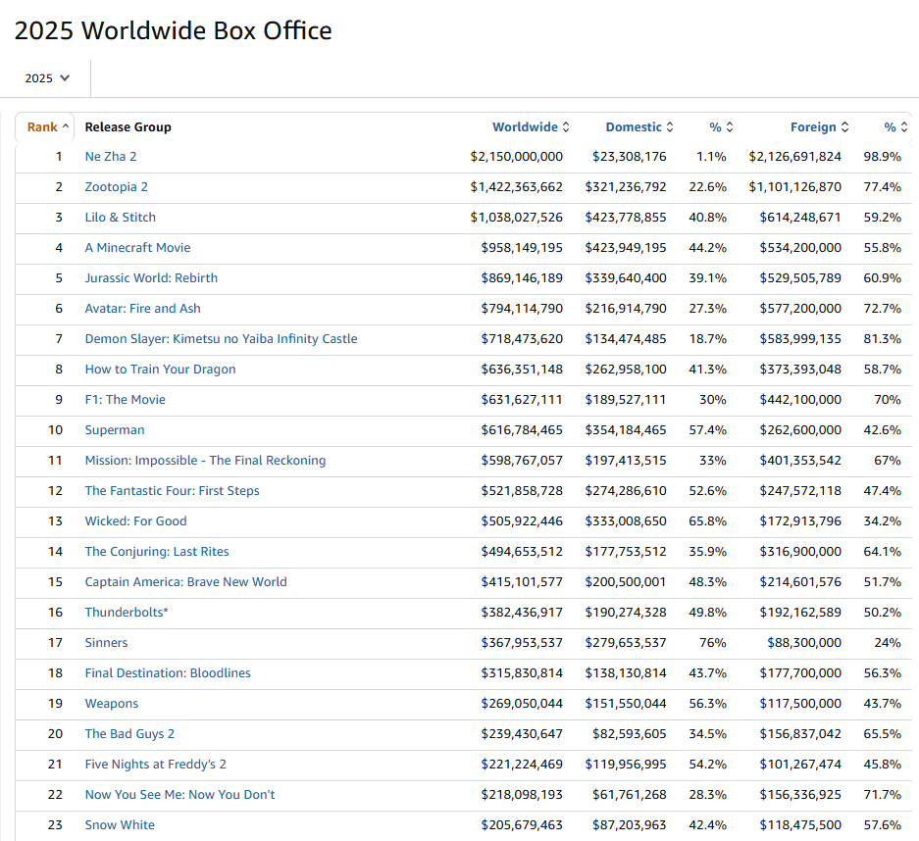Click Sinners foreign gross $88,300,000
919x841 pixels.
tap(804, 644)
